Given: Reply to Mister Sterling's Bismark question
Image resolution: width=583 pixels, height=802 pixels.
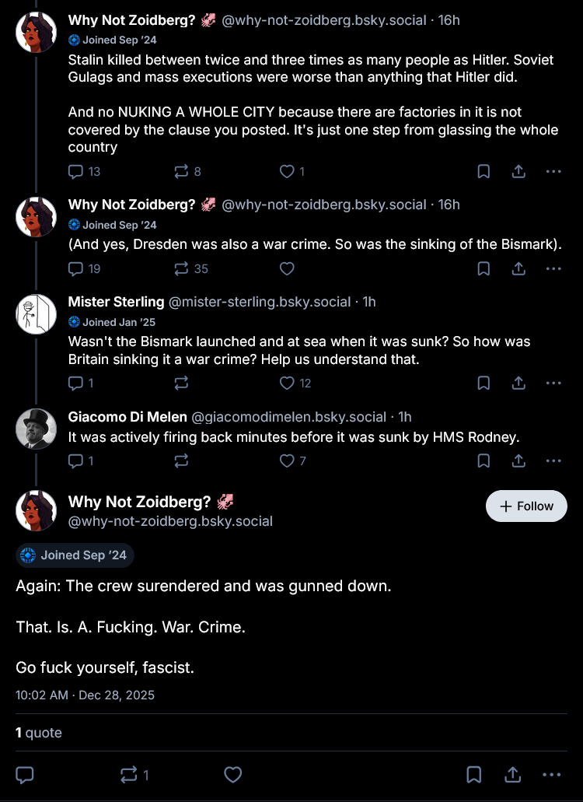Looking at the screenshot, I should pyautogui.click(x=76, y=383).
